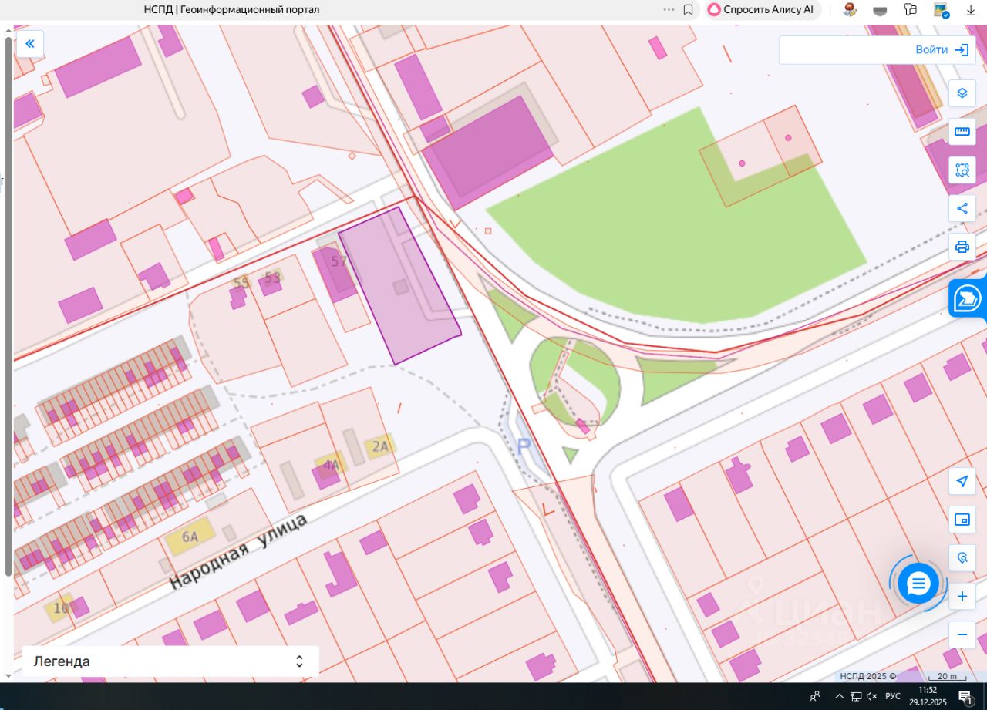Open the blue side assistant widget
This screenshot has width=987, height=710.
[968, 298]
